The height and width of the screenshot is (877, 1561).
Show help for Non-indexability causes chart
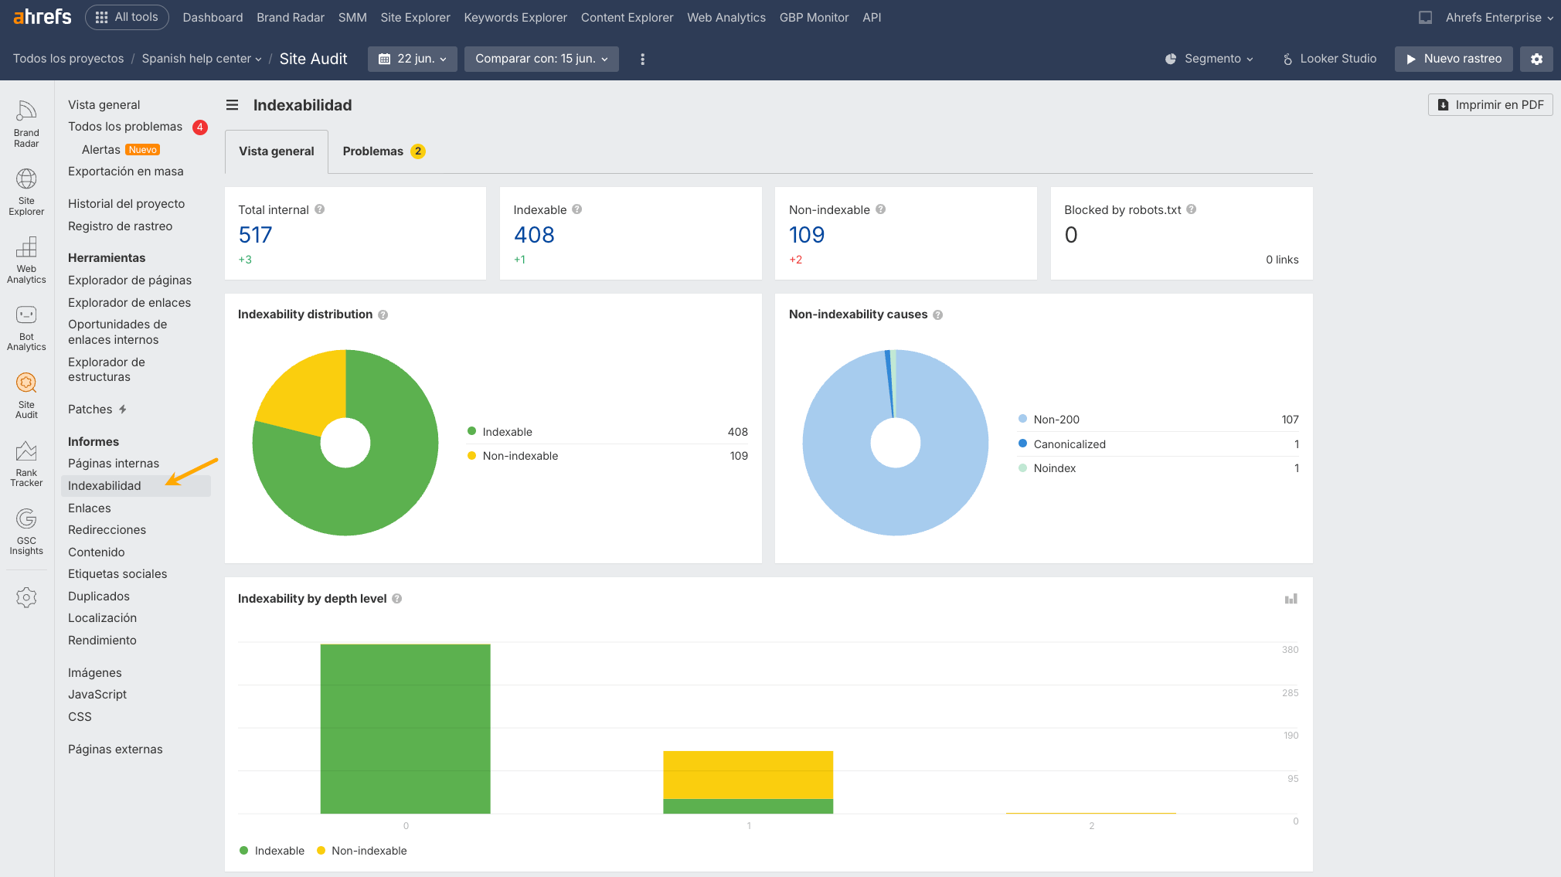(x=938, y=314)
